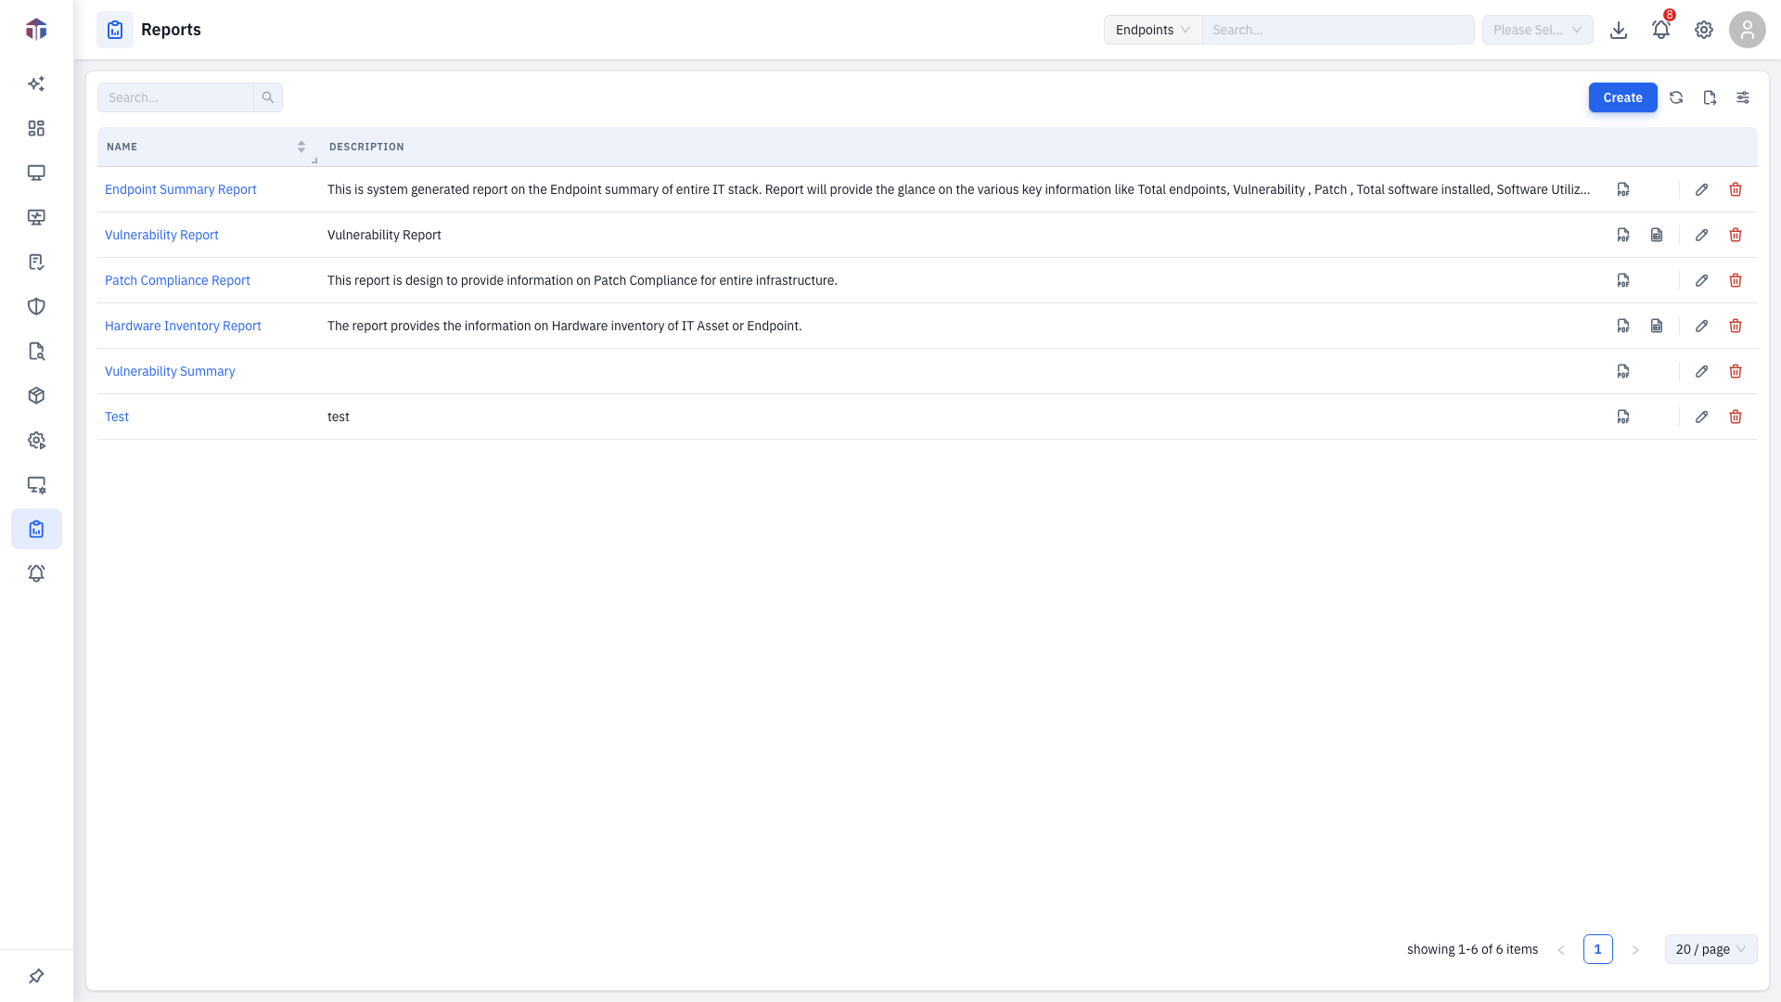The width and height of the screenshot is (1781, 1002).
Task: Open the checklist document sidebar icon
Action: (36, 262)
